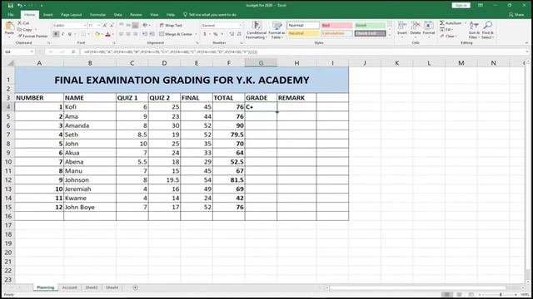Image resolution: width=533 pixels, height=299 pixels.
Task: Cut the selected cell
Action: coord(23,23)
